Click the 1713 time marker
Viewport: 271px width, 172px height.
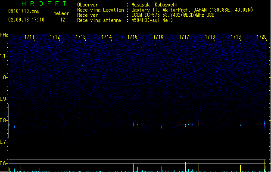[81, 37]
